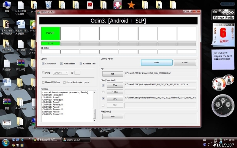Click the Odin3 title bar app icon
The width and height of the screenshot is (237, 148).
click(39, 12)
